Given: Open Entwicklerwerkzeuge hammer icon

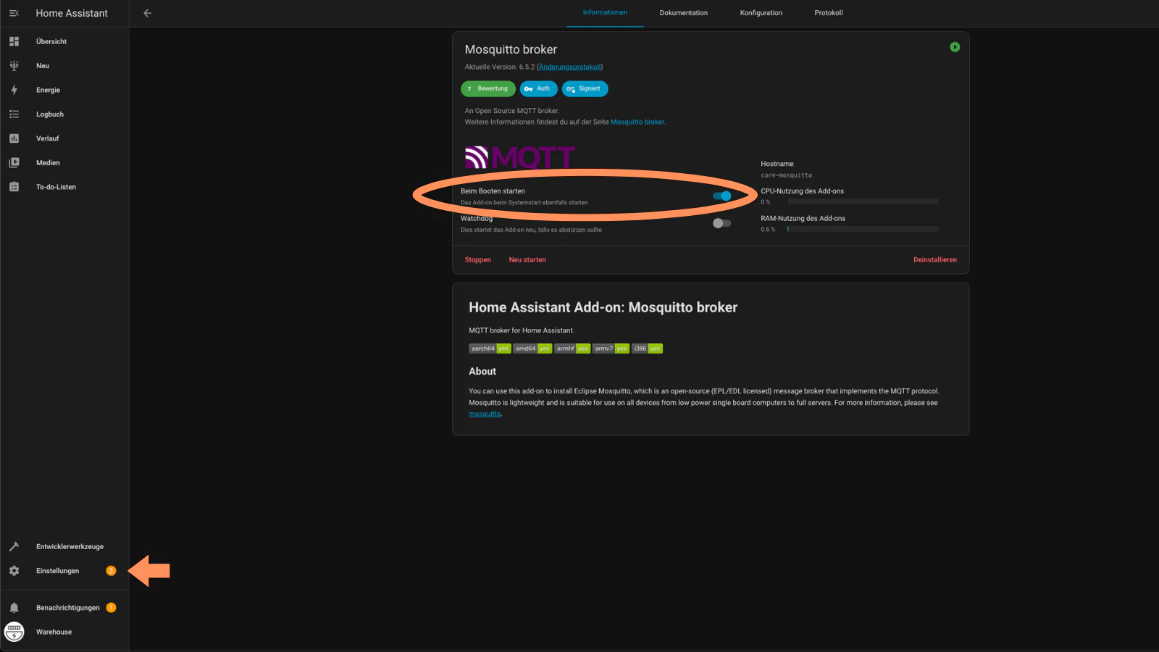Looking at the screenshot, I should click(14, 546).
